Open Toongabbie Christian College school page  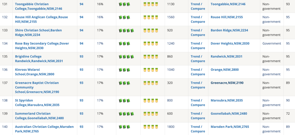(39, 6)
